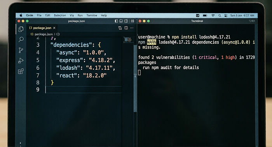Select the package.json editor tab

click(x=42, y=28)
